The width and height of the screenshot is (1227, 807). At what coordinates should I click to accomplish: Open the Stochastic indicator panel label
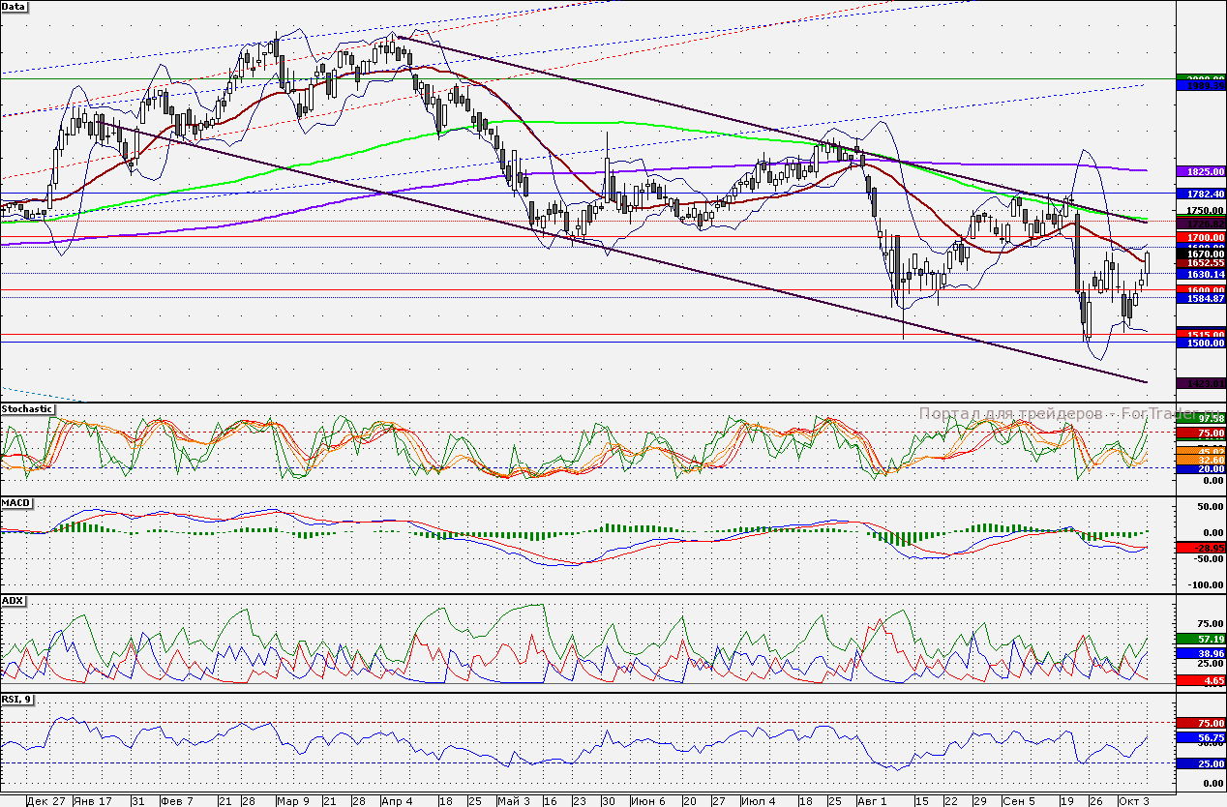(27, 408)
